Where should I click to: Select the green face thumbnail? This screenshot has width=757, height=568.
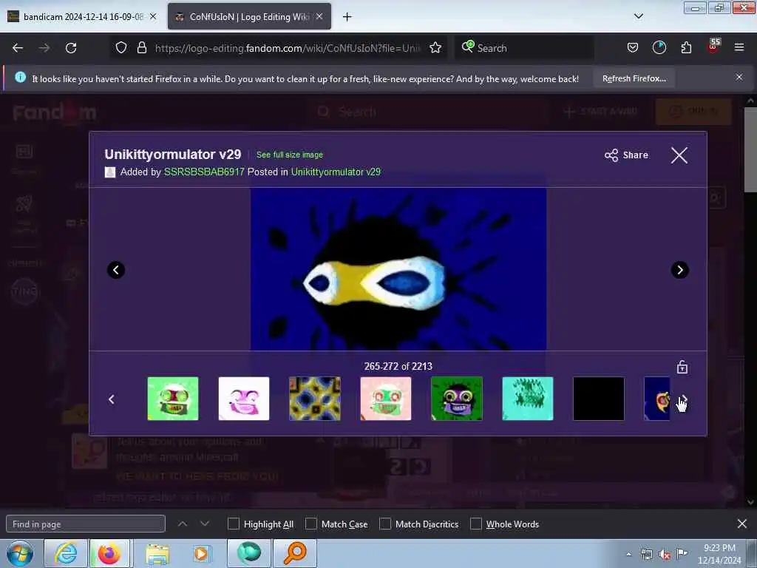click(173, 399)
